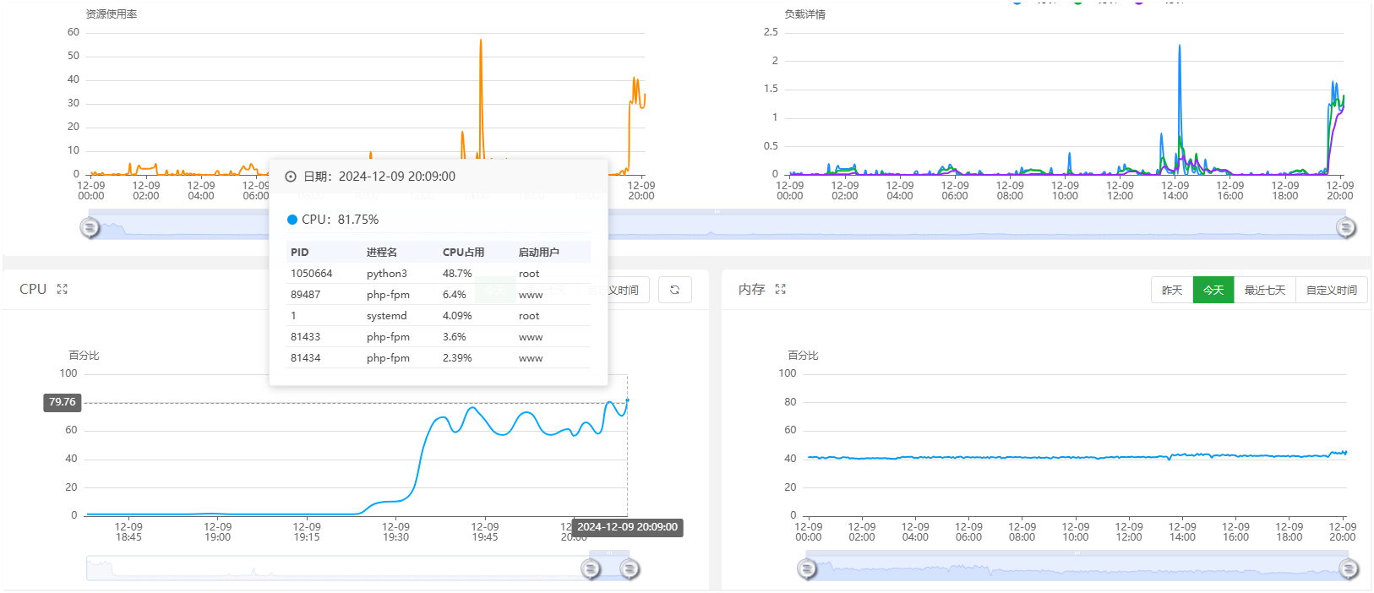The width and height of the screenshot is (1374, 593).
Task: Click the 2.39% usage value
Action: coord(457,358)
